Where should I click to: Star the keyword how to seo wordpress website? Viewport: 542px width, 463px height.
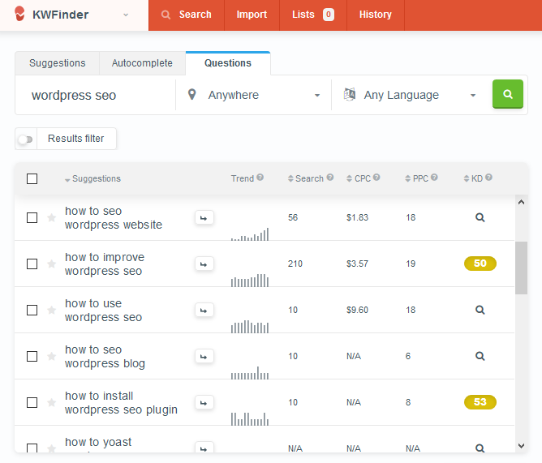click(x=51, y=217)
